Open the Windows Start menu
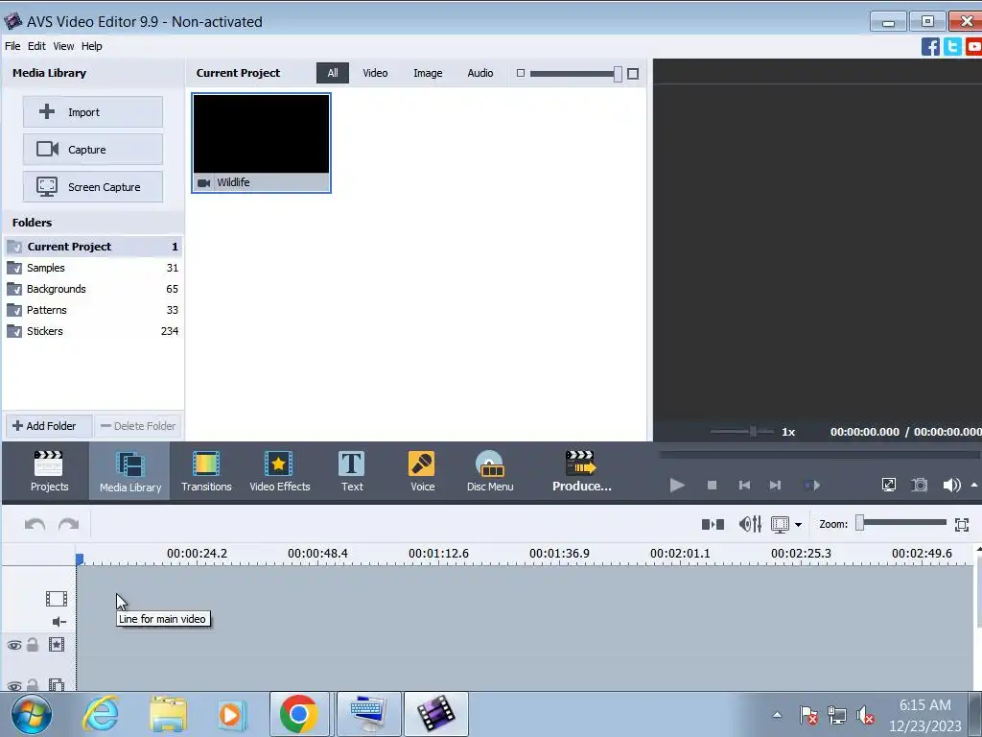This screenshot has width=982, height=737. [31, 714]
